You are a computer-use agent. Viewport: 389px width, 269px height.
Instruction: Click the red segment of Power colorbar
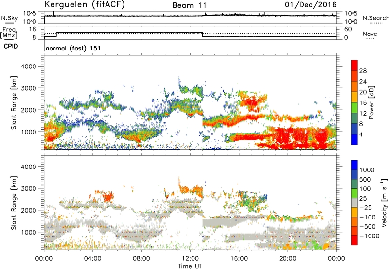[x=354, y=66]
